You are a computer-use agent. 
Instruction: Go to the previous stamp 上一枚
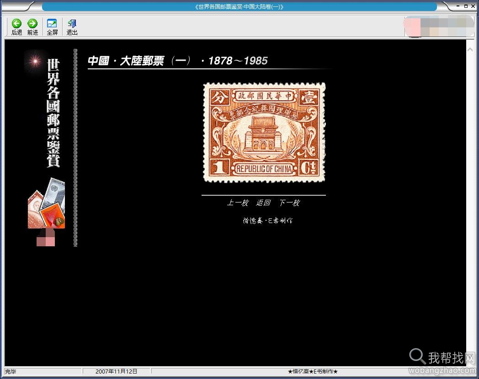(238, 203)
